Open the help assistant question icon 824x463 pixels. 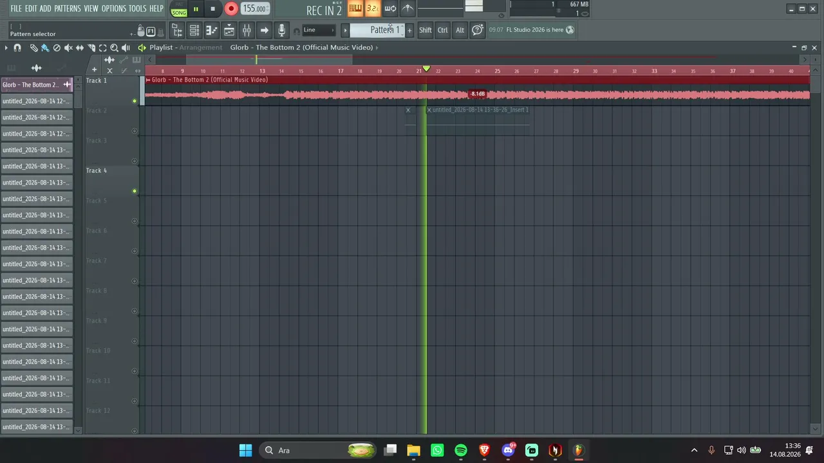(x=477, y=30)
